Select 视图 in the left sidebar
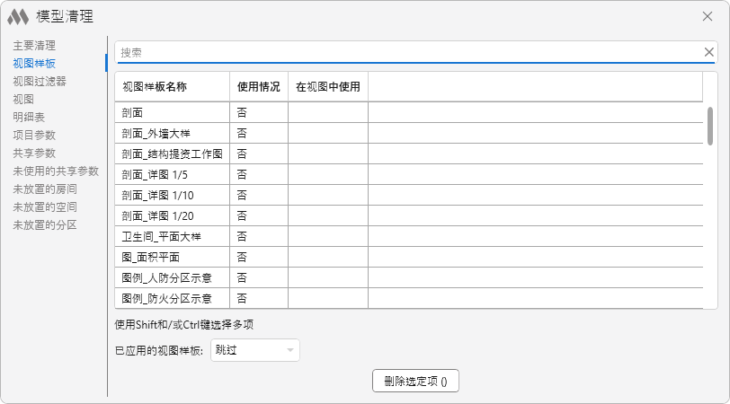730x404 pixels. coord(23,99)
